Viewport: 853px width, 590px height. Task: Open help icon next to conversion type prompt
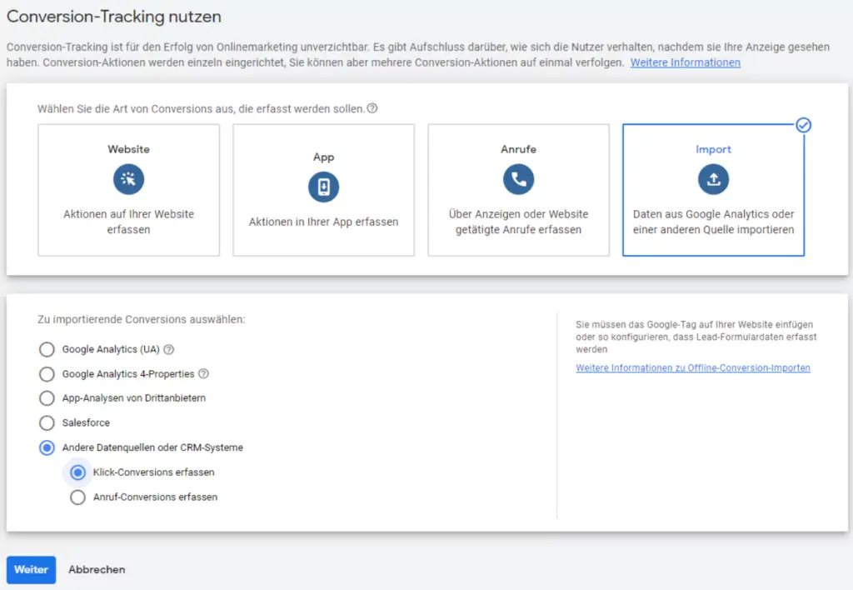click(372, 108)
